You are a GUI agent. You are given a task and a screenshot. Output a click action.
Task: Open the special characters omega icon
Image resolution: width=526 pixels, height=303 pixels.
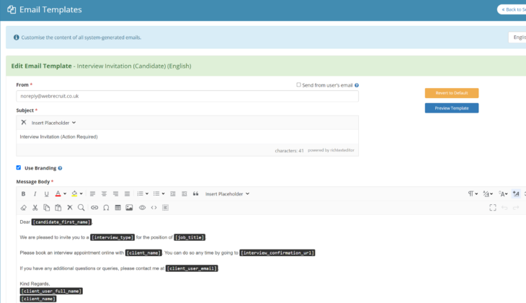point(106,208)
